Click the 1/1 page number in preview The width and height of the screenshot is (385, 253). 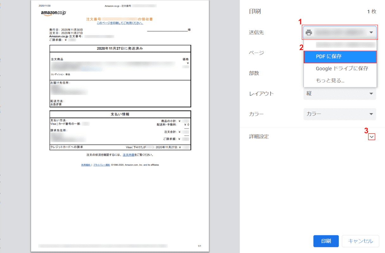[199, 246]
